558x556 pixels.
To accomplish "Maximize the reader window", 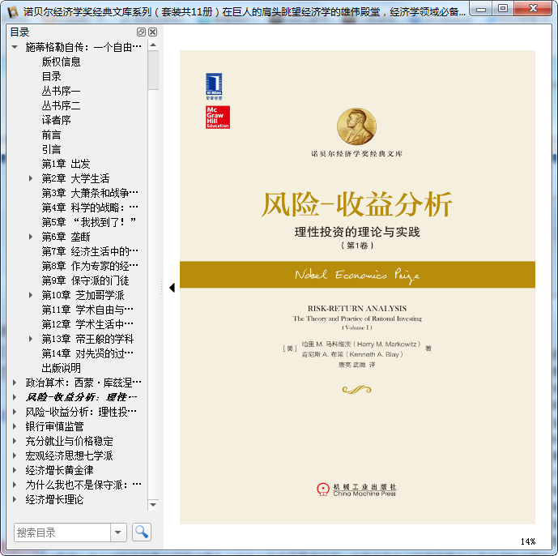I will [503, 9].
